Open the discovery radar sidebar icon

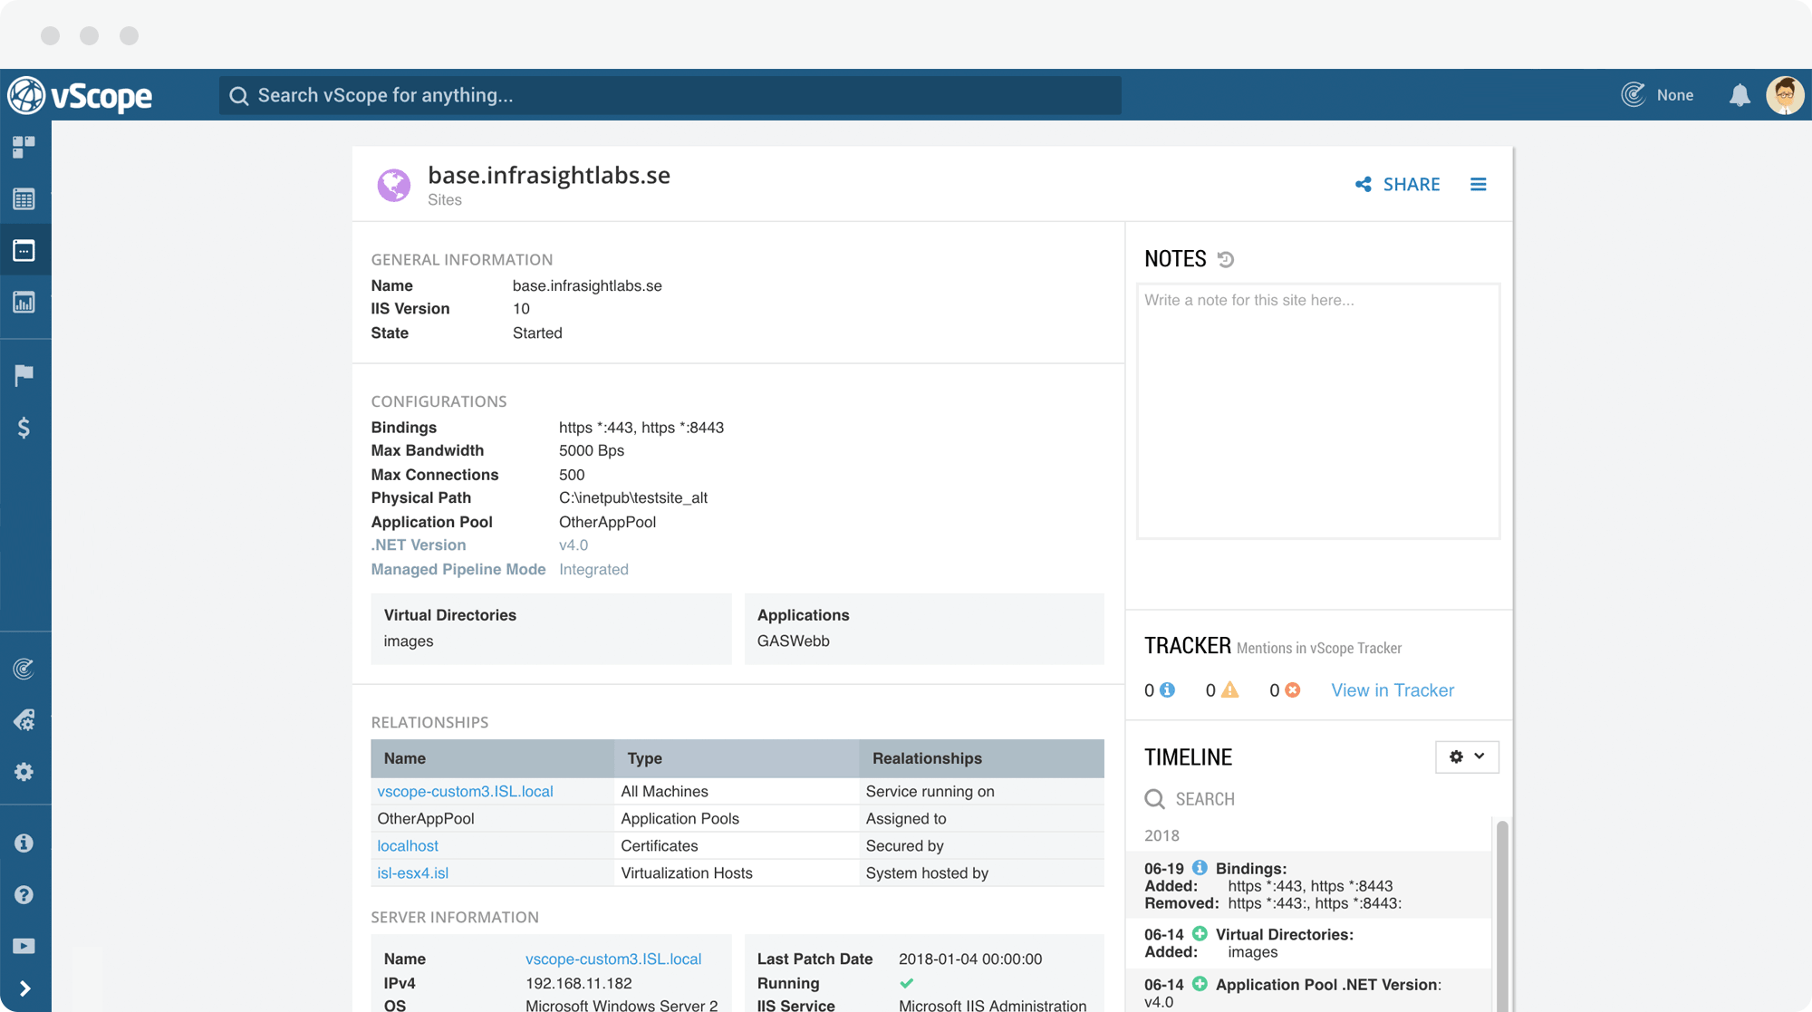(x=24, y=669)
